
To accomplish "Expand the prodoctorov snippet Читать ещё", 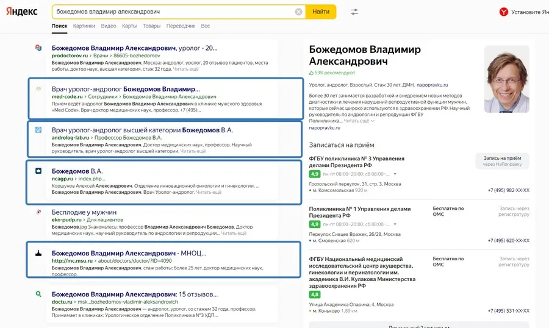I will click(x=186, y=69).
